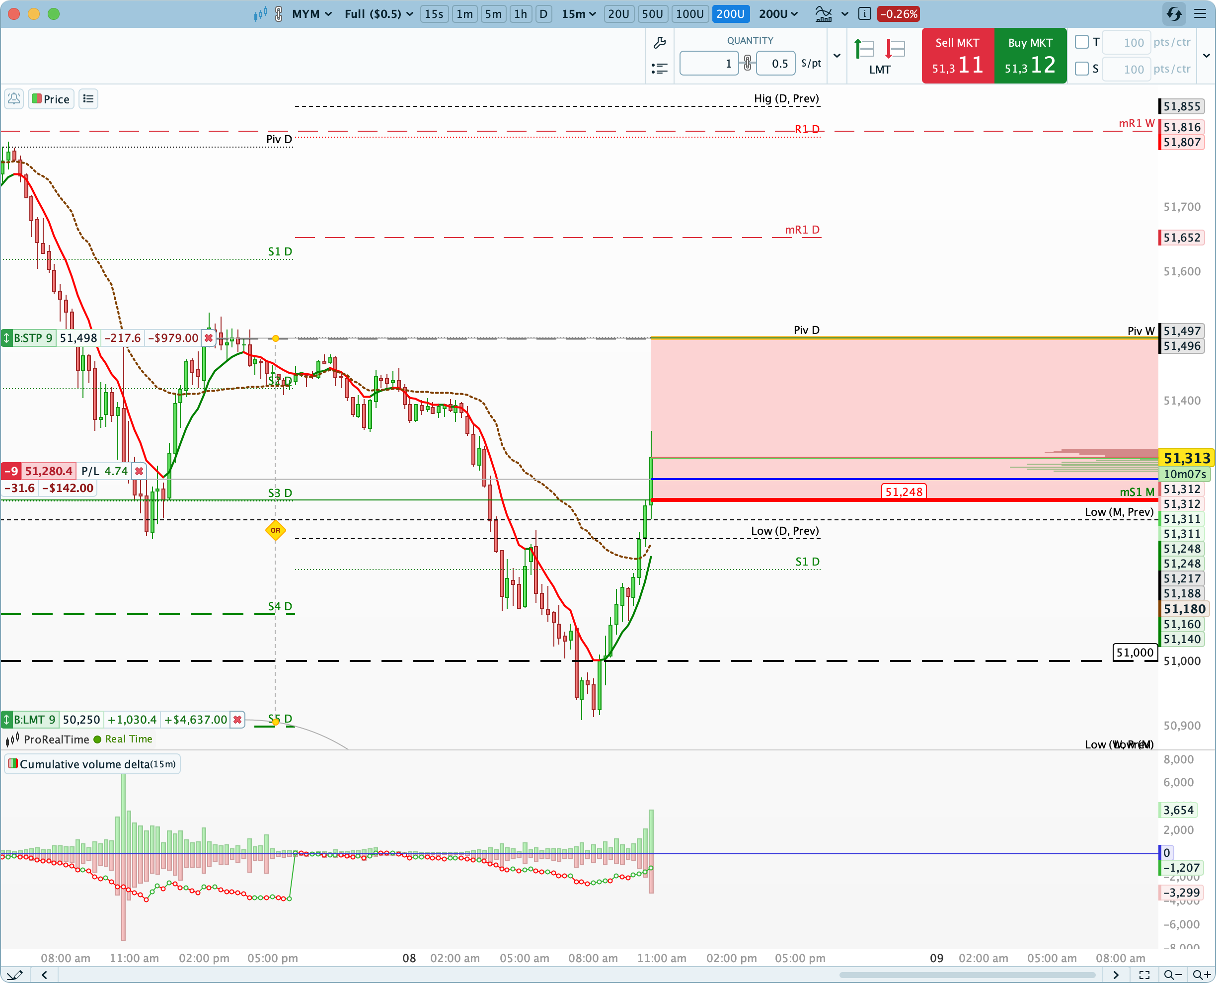Image resolution: width=1216 pixels, height=983 pixels.
Task: Open the MYM instrument dropdown
Action: (312, 14)
